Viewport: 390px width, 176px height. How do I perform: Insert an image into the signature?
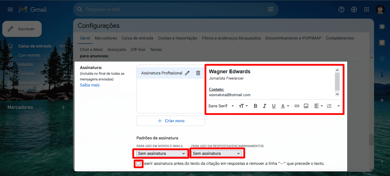(x=306, y=106)
